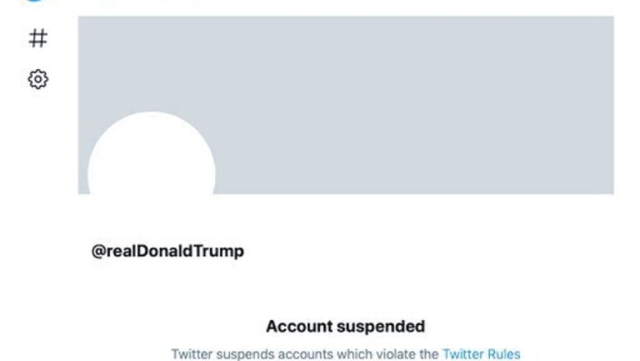Open the Explore hashtag icon
This screenshot has width=640, height=361.
tap(38, 38)
